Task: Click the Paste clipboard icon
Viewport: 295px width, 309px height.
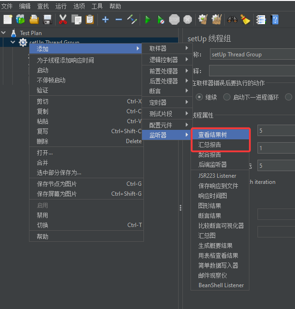Action: pos(90,19)
